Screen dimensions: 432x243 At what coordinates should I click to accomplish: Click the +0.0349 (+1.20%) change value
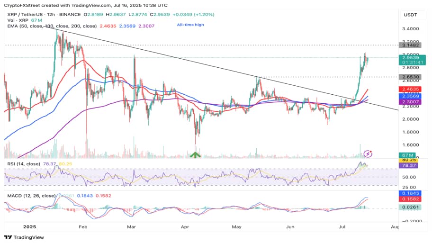(x=193, y=15)
